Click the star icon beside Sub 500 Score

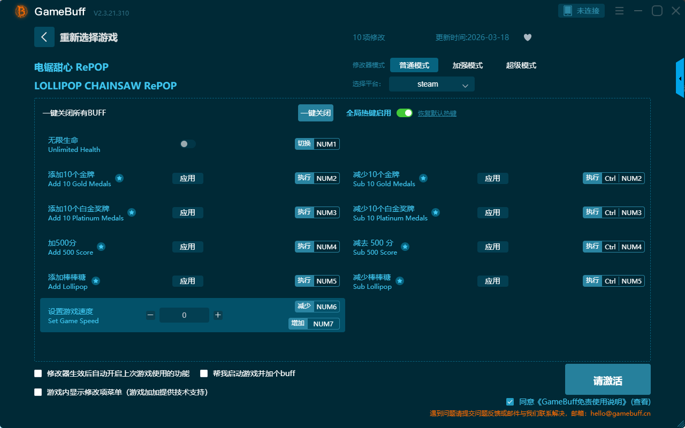tap(405, 247)
